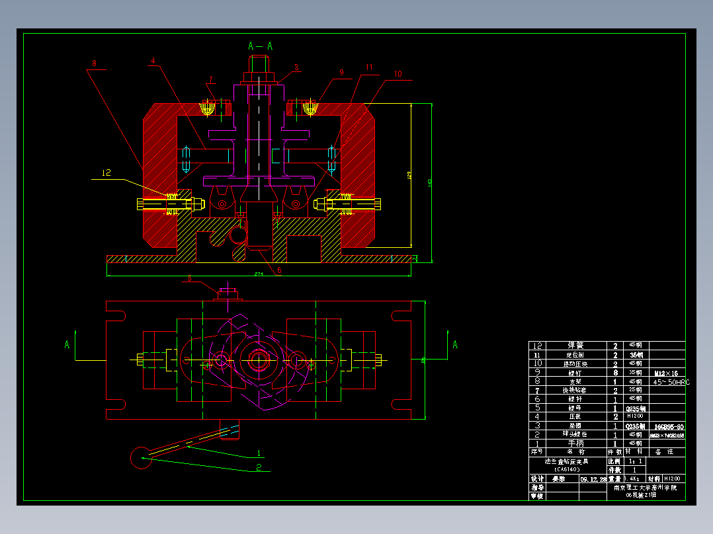Click red callout number 5 above the plan view
Screen dimensions: 713x534
[190, 278]
